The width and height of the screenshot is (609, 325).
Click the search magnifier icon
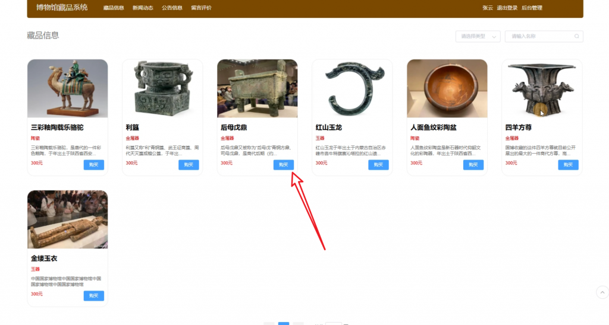tap(576, 36)
